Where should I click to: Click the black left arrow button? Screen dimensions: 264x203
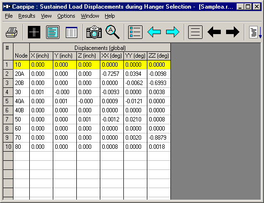click(214, 32)
